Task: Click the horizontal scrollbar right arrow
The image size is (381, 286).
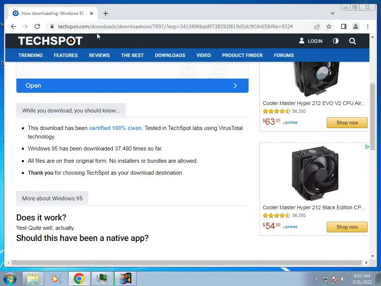Action: pyautogui.click(x=366, y=263)
